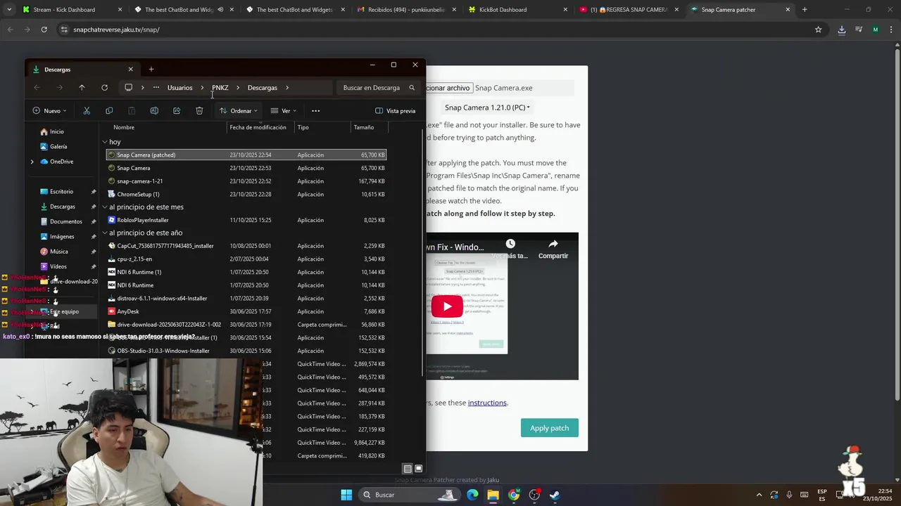Click PNKZ in Explorer breadcrumb
This screenshot has width=901, height=506.
click(x=220, y=88)
